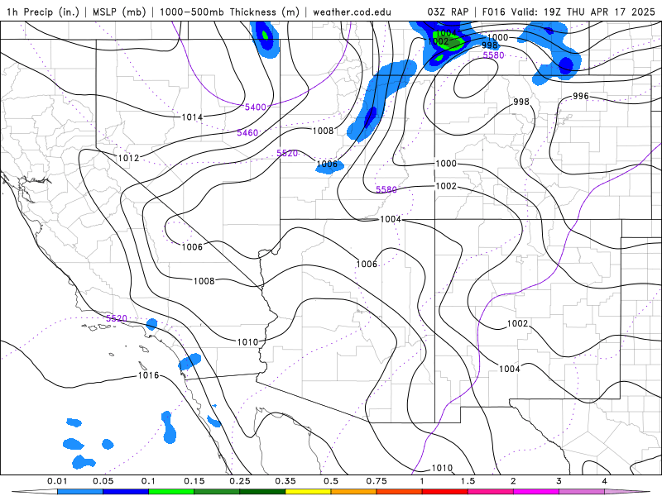Click the purple 5400 thickness label

(x=256, y=107)
